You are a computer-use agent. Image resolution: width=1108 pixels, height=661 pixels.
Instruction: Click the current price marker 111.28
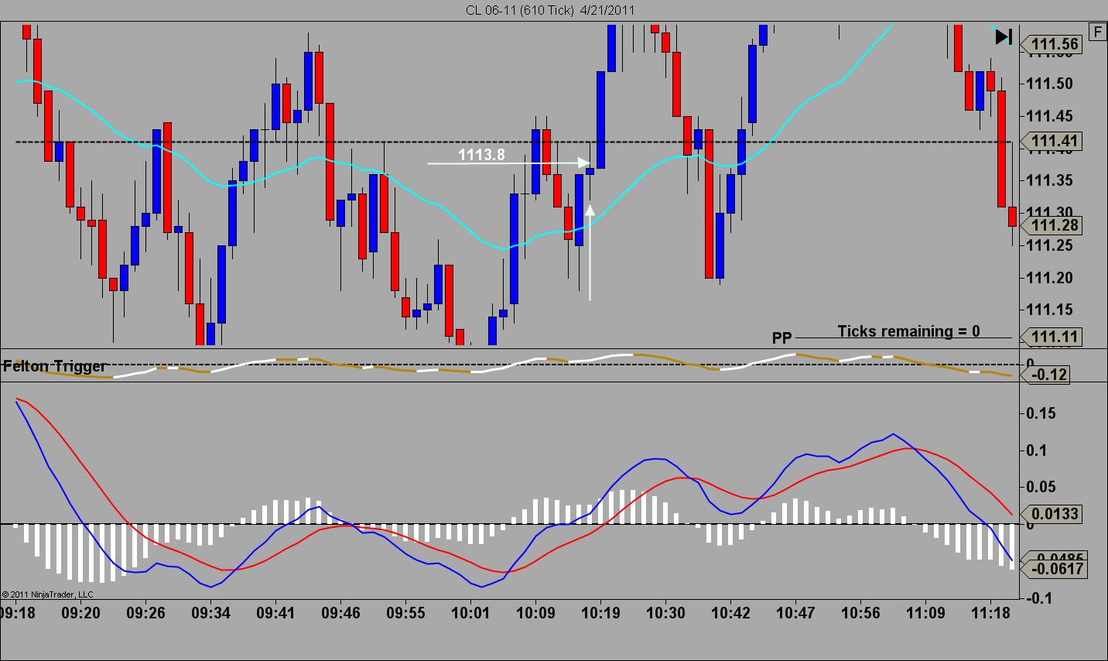click(x=1052, y=225)
